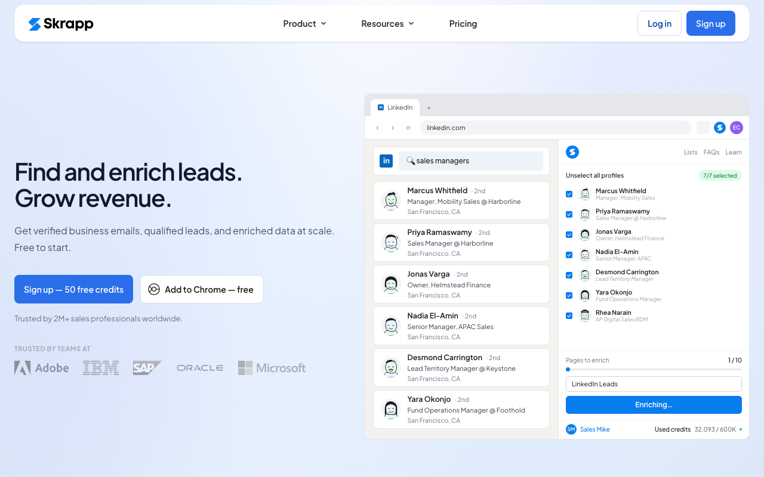Click Unselect all profiles

[x=595, y=175]
